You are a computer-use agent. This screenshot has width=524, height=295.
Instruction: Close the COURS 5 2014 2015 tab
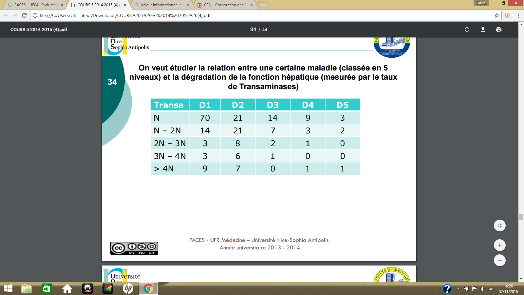[x=125, y=5]
